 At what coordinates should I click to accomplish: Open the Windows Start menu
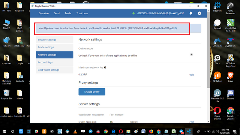4,132
